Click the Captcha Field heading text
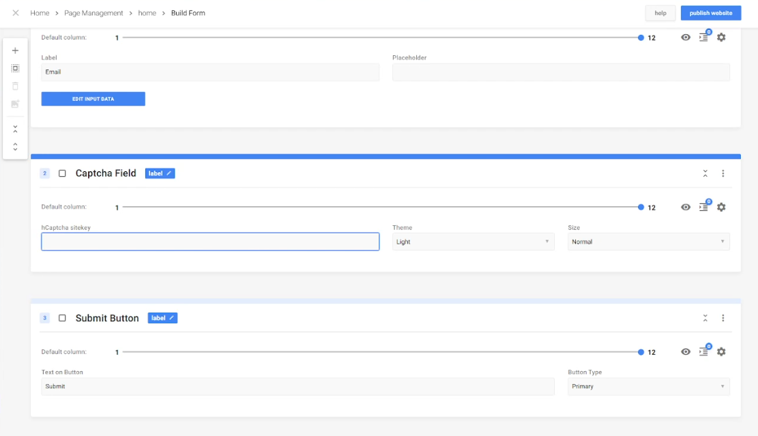Viewport: 758px width, 436px height. tap(106, 173)
